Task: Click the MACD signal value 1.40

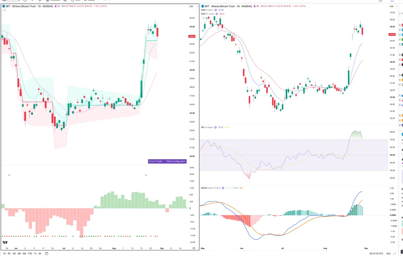Action: point(240,188)
